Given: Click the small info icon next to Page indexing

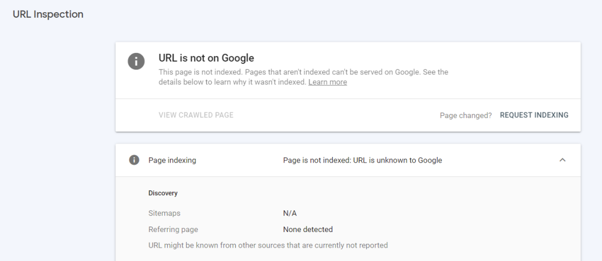Looking at the screenshot, I should click(x=134, y=160).
